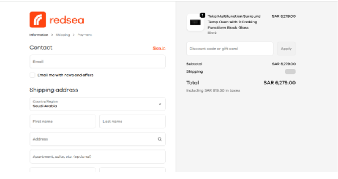The image size is (338, 179).
Task: Click the chevron after Information in the breadcrumb
Action: pos(52,35)
